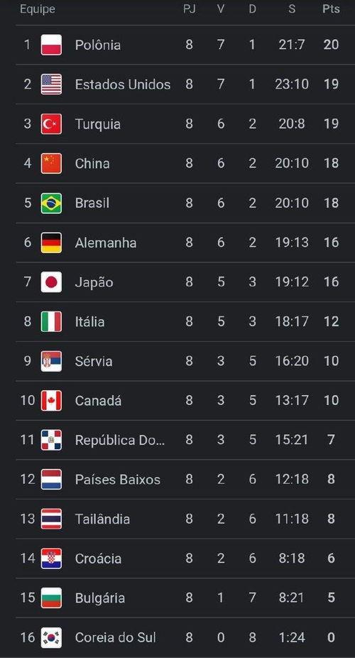
Task: Open the Polônia team link
Action: point(98,45)
